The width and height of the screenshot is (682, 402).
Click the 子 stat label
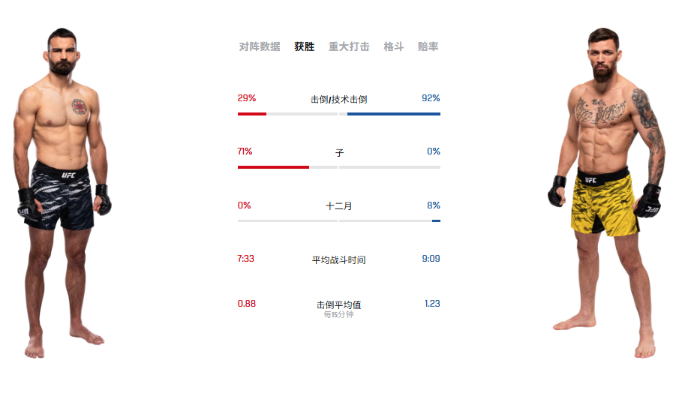tap(339, 152)
